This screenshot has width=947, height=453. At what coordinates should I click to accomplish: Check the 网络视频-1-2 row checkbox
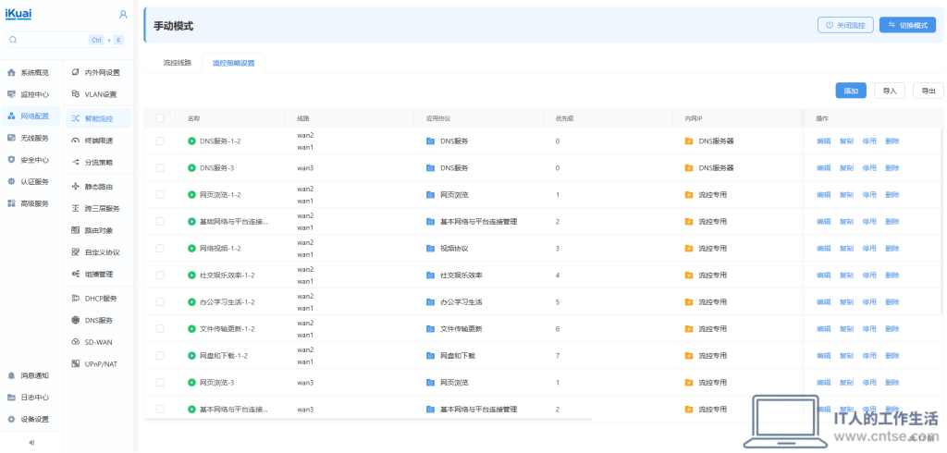click(x=160, y=249)
